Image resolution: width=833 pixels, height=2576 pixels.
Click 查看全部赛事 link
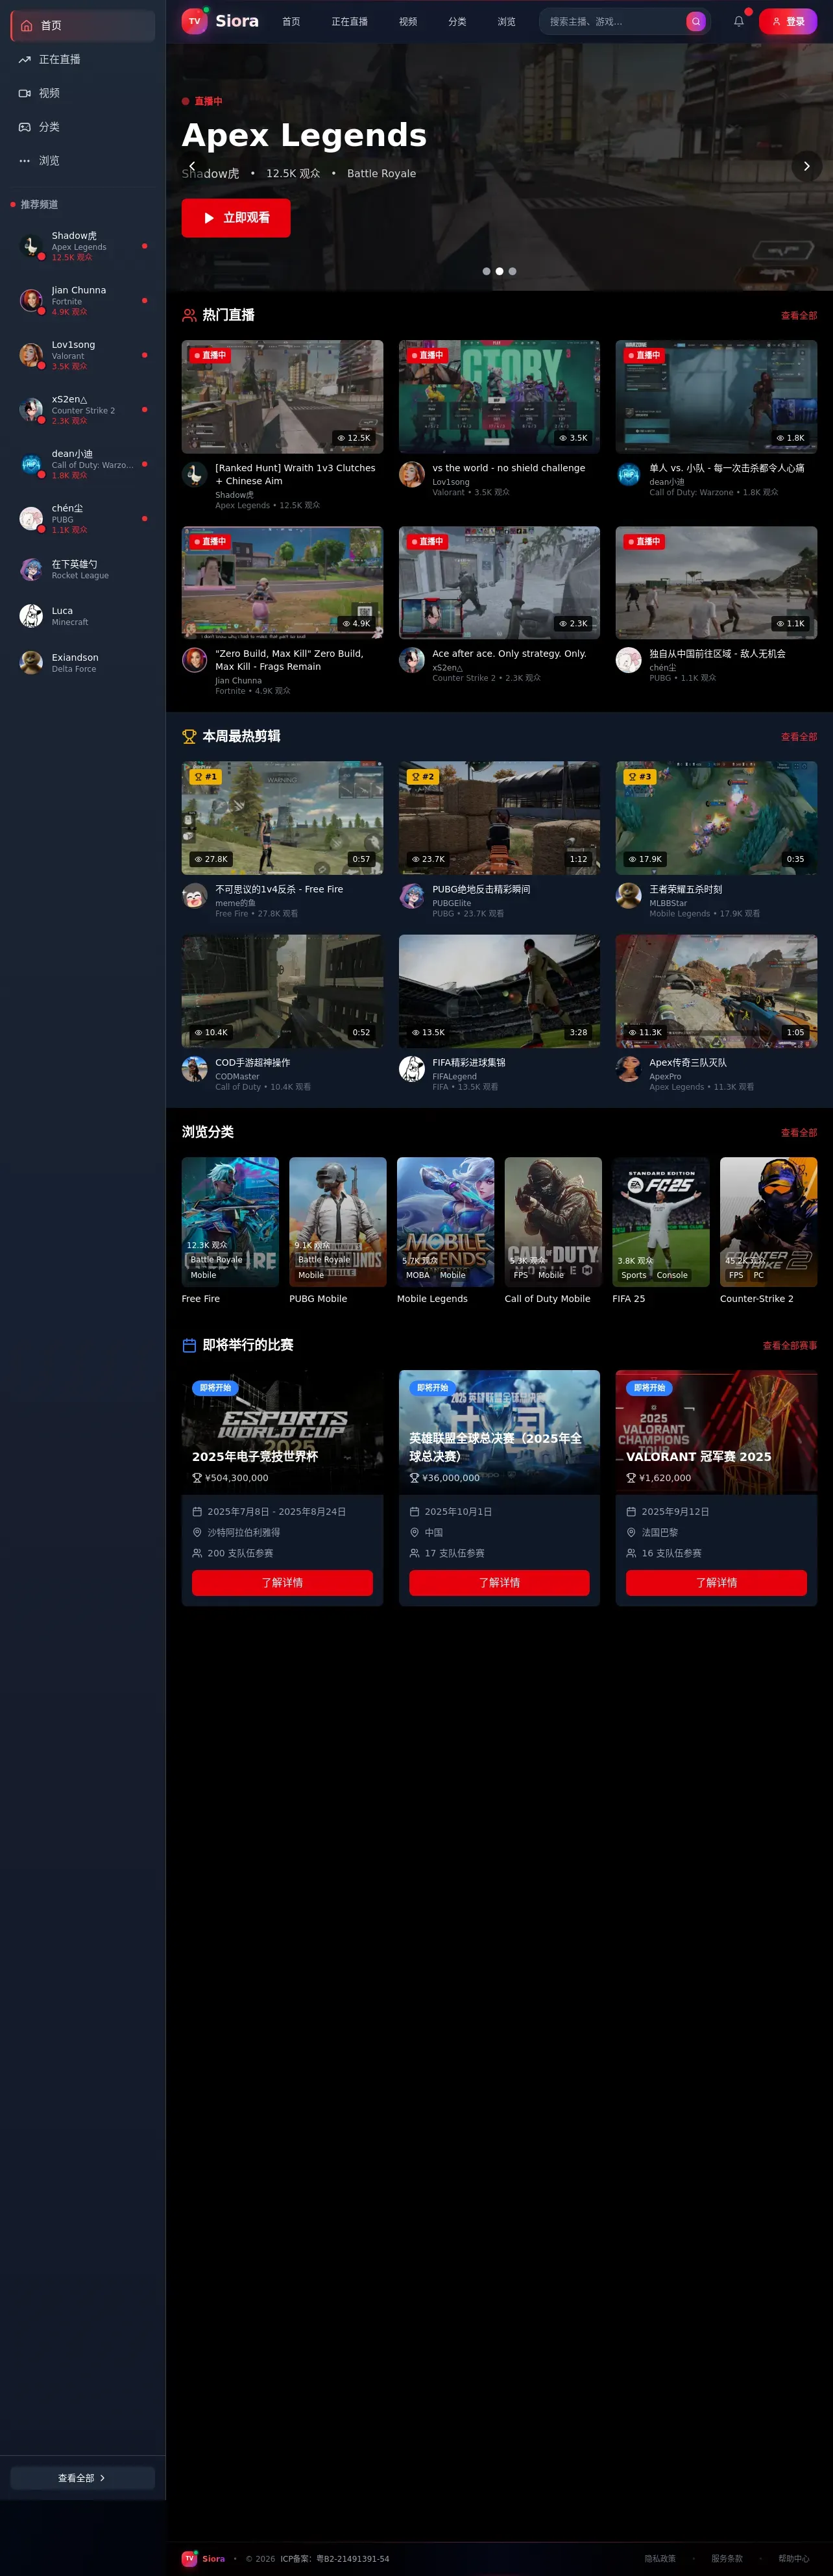(790, 1346)
